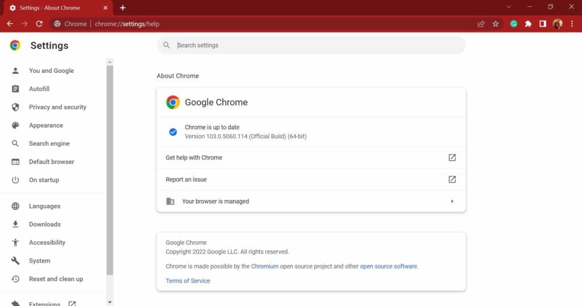The width and height of the screenshot is (582, 306).
Task: Click the browser forward arrow
Action: [x=24, y=24]
